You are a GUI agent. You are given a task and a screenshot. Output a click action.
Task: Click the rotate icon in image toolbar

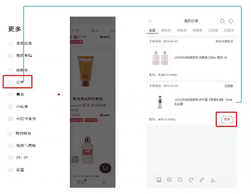pos(191,180)
